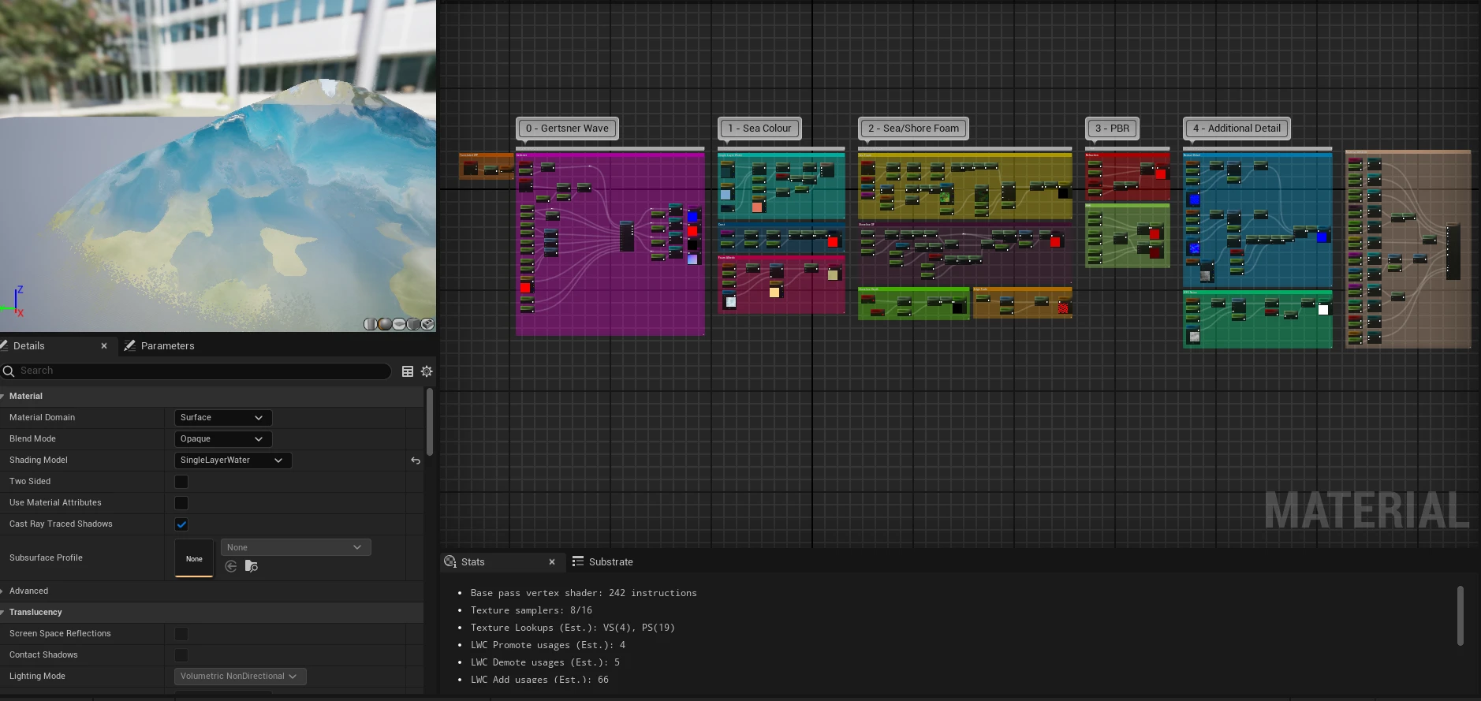Use selected custom mesh for preview
This screenshot has height=701, width=1481.
427,324
